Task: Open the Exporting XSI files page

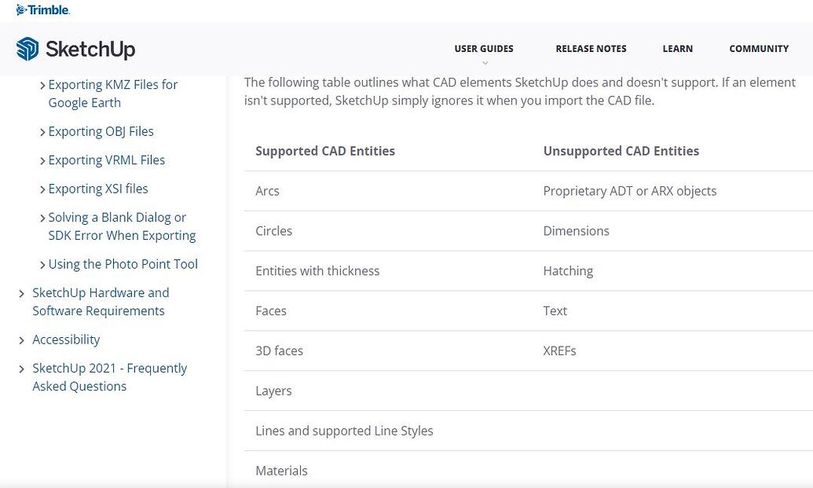Action: (x=97, y=189)
